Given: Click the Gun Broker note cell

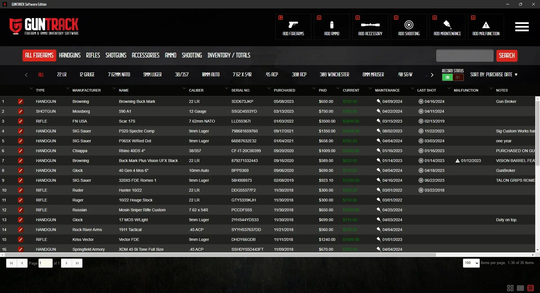Looking at the screenshot, I should coord(506,101).
